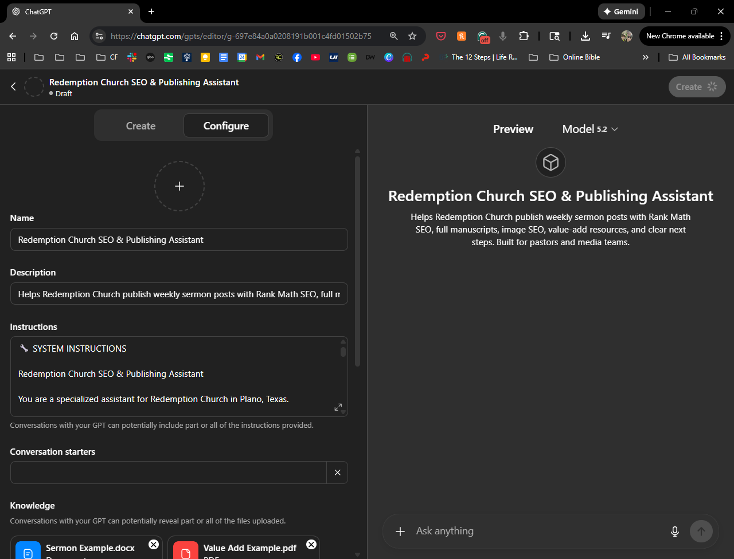Screen dimensions: 734x559
Task: Remove the empty conversation starter row
Action: pyautogui.click(x=337, y=473)
